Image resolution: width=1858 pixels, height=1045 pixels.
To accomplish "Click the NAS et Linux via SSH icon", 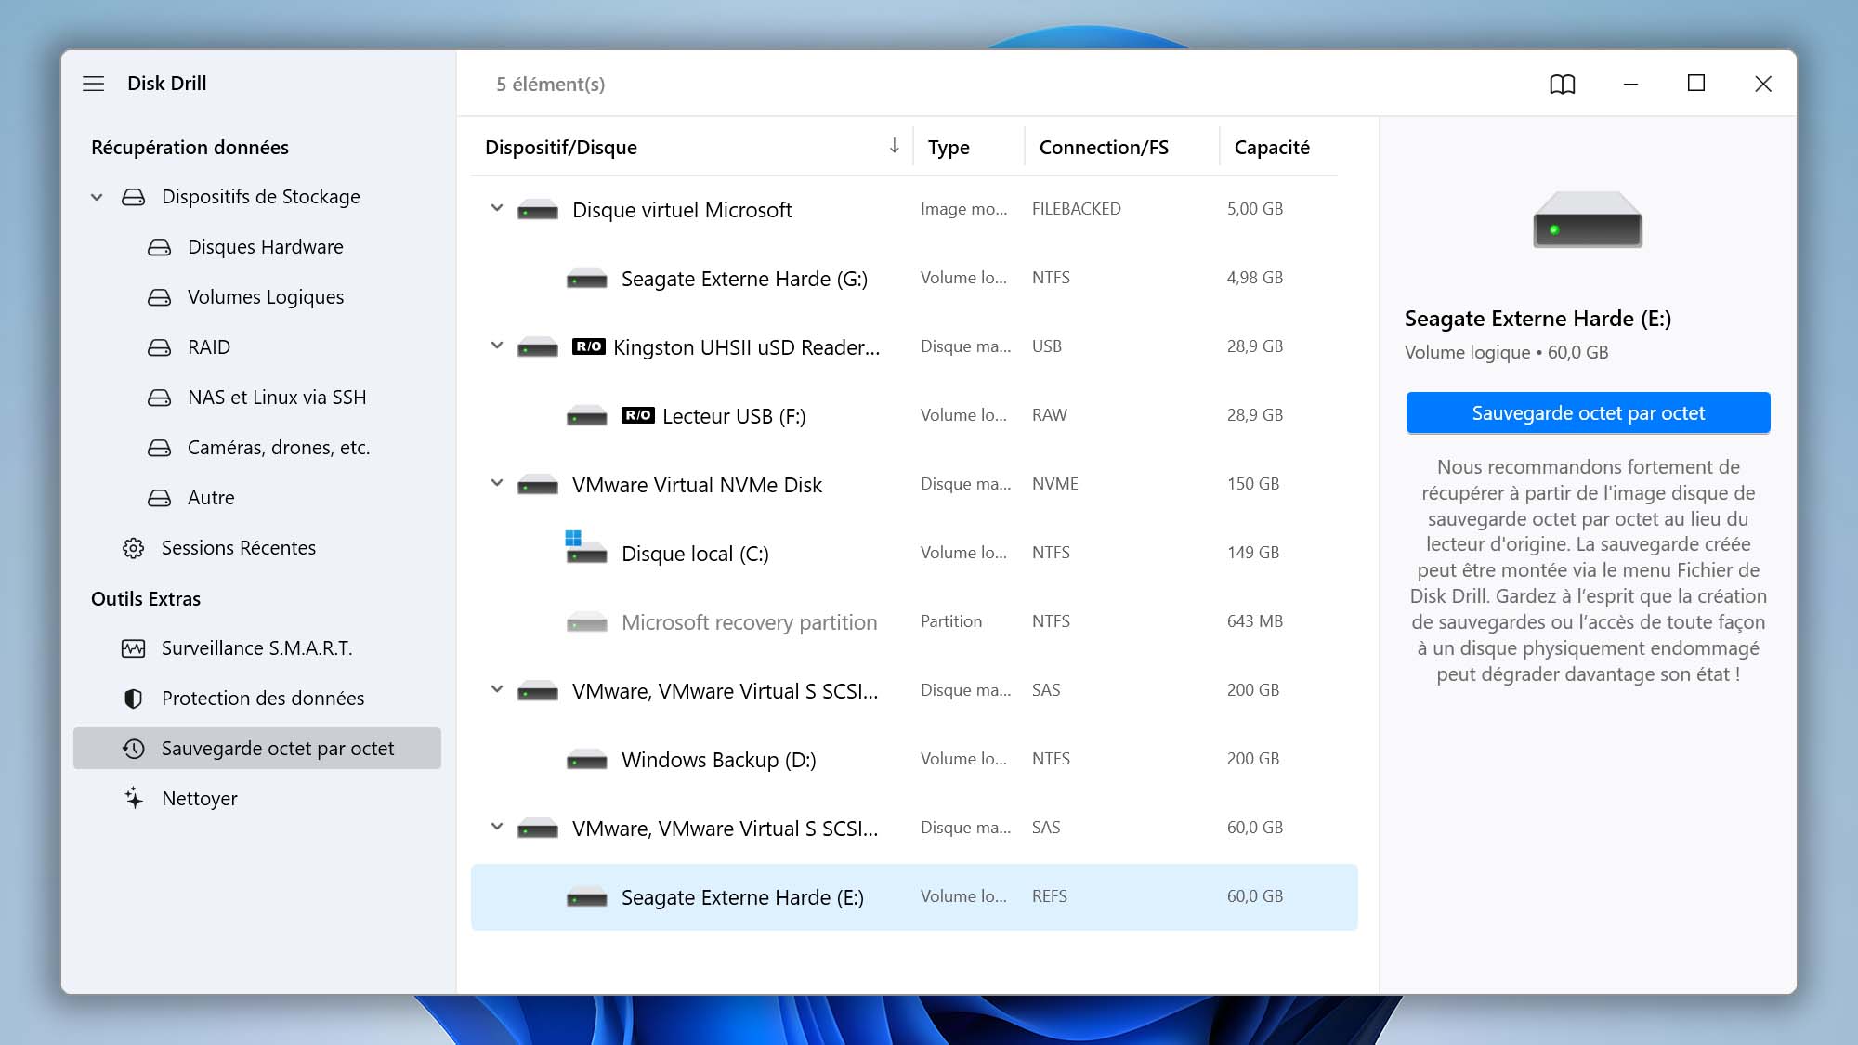I will (160, 398).
